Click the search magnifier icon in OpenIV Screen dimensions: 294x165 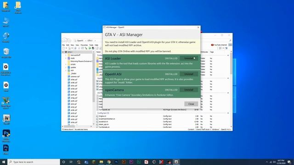(x=230, y=40)
